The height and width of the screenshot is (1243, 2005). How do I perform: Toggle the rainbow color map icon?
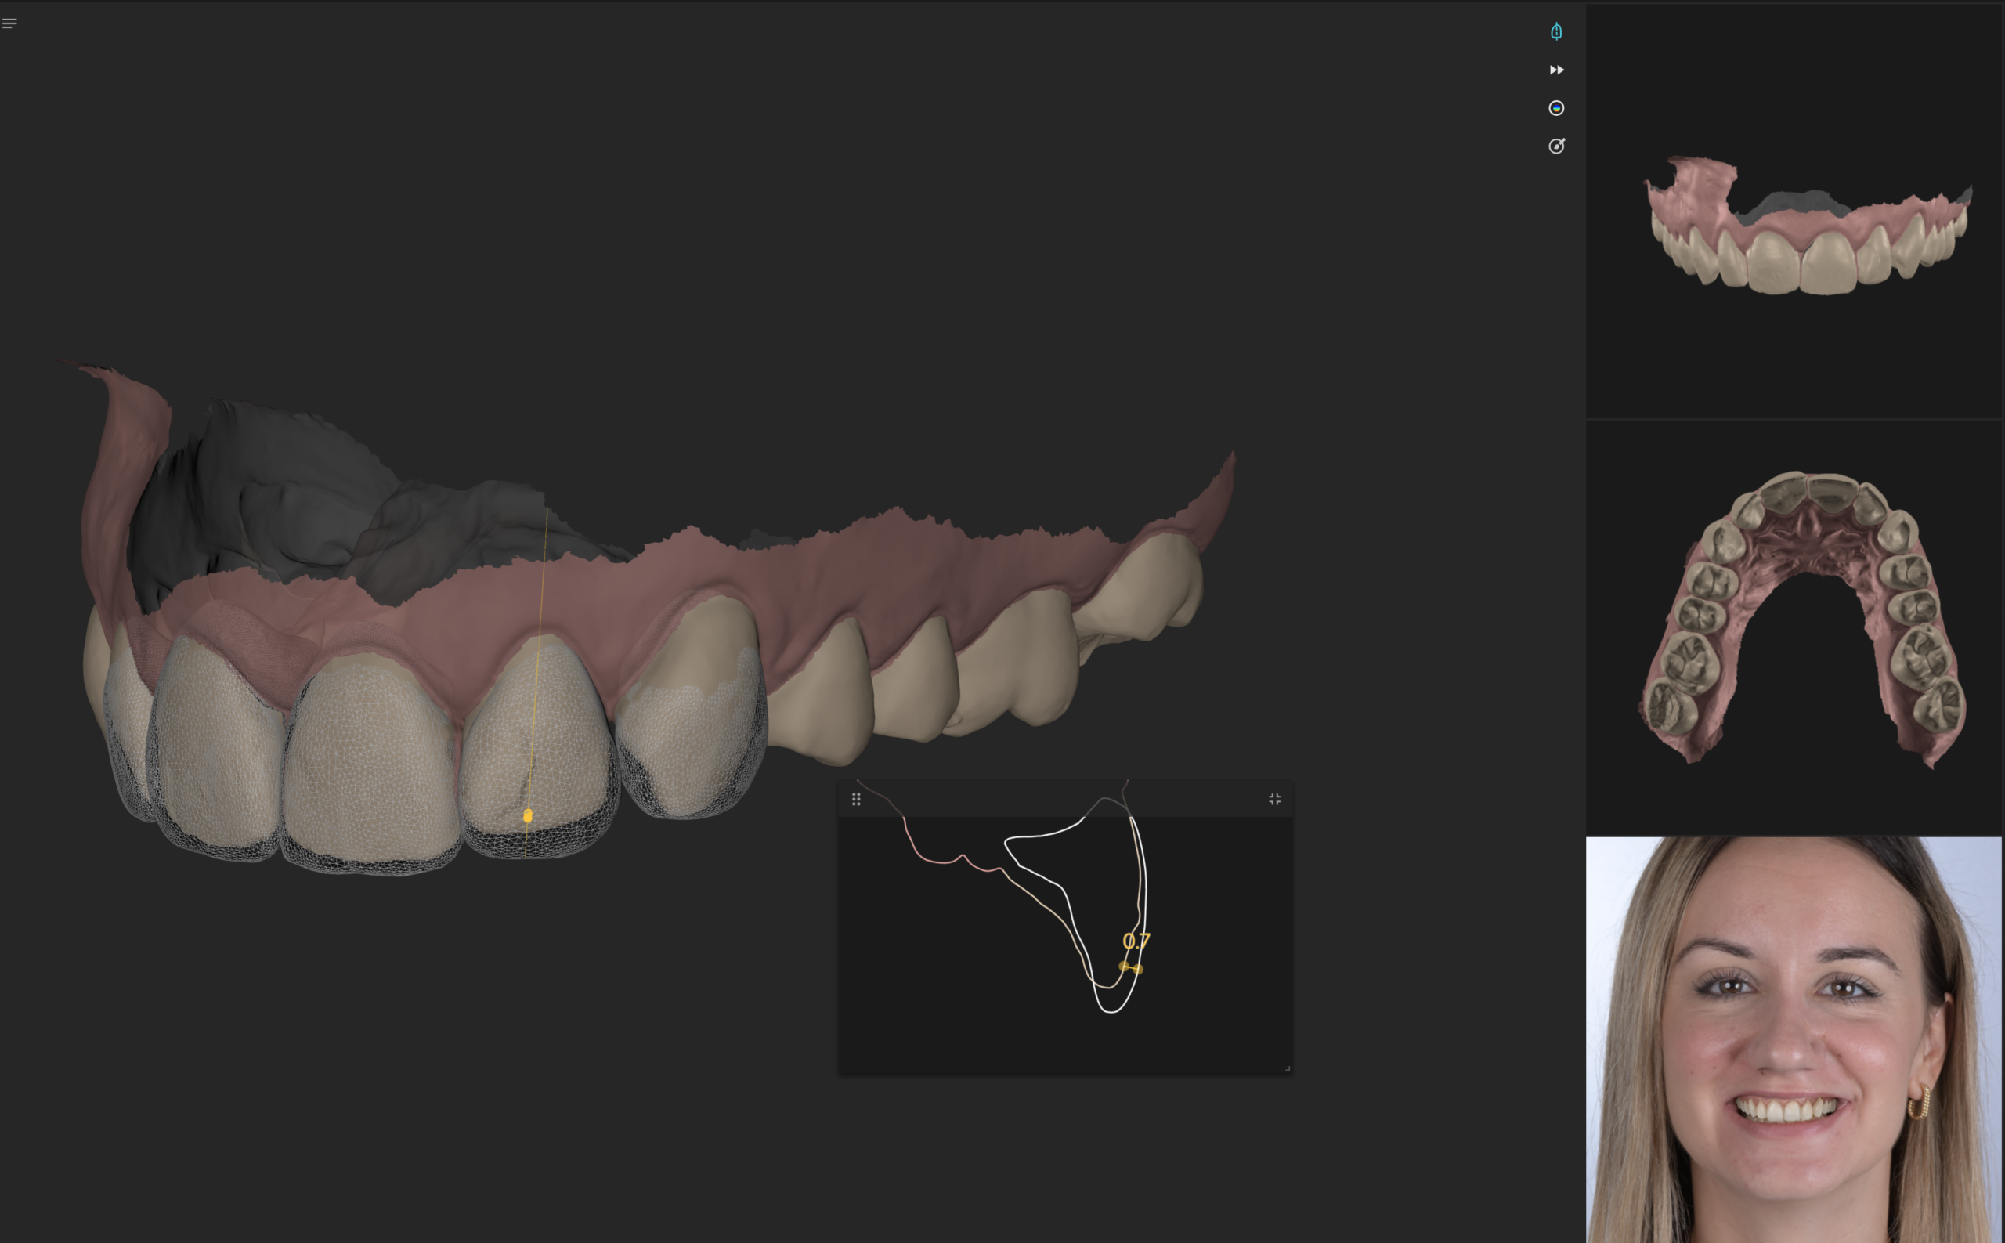coord(1556,107)
